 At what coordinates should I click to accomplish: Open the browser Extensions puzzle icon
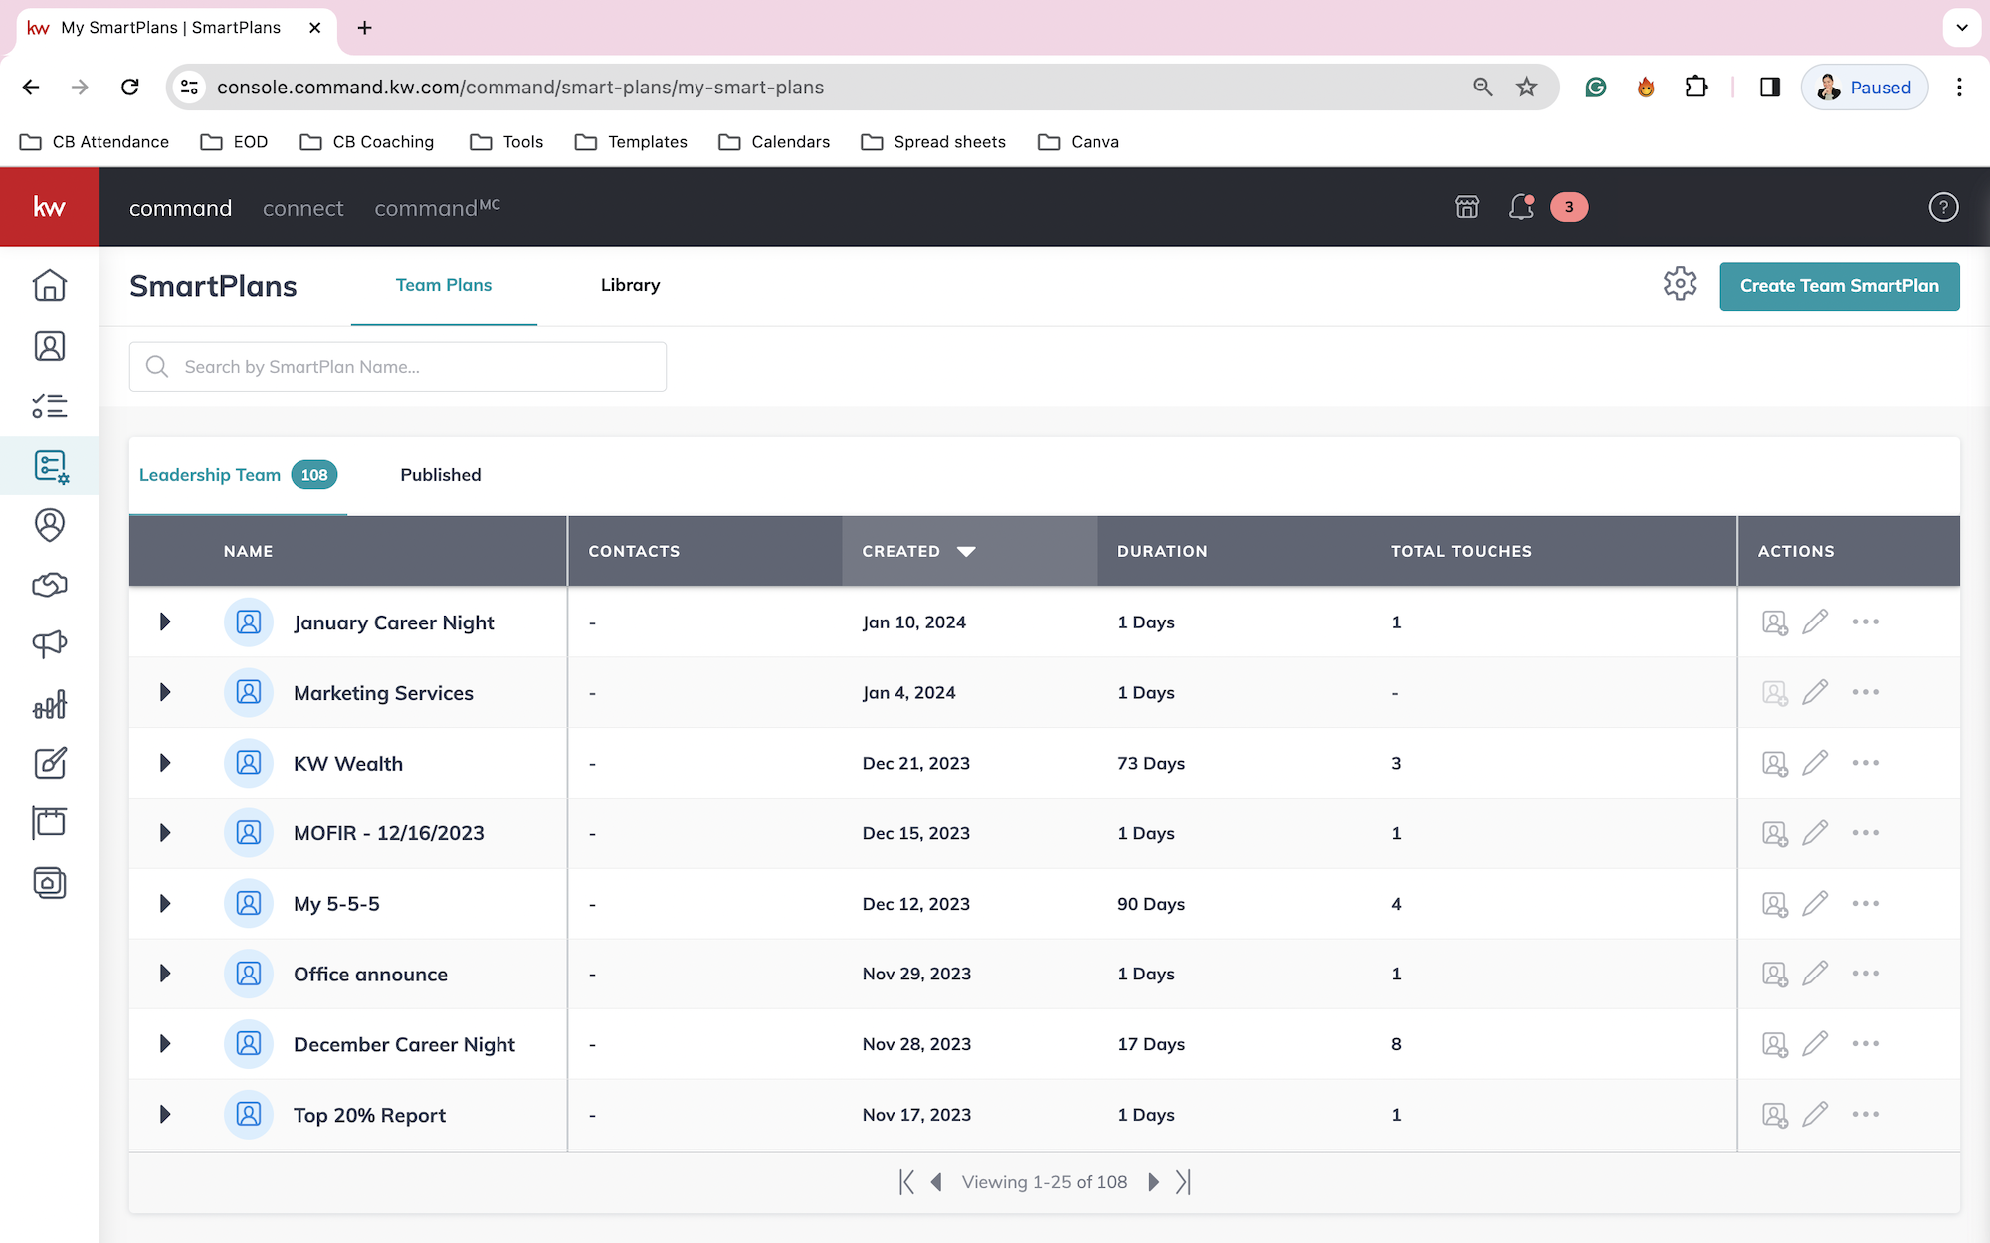pos(1696,88)
